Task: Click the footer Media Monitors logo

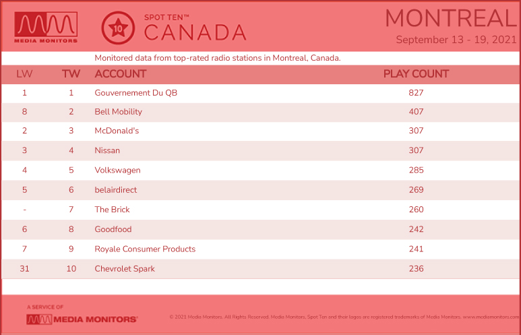Action: point(82,319)
